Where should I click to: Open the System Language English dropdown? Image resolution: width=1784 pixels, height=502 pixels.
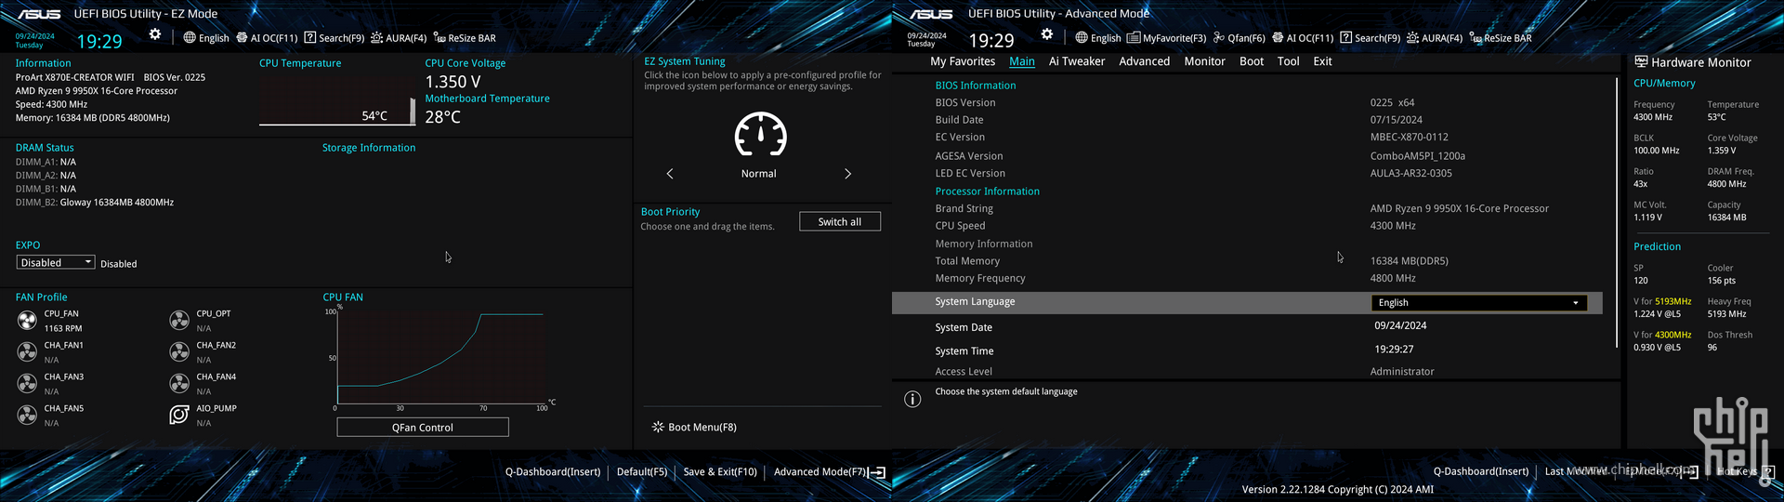[1479, 303]
